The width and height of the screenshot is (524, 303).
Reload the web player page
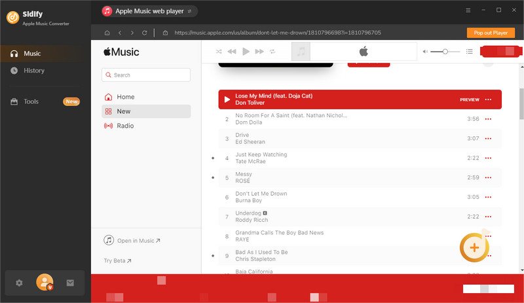tap(144, 33)
